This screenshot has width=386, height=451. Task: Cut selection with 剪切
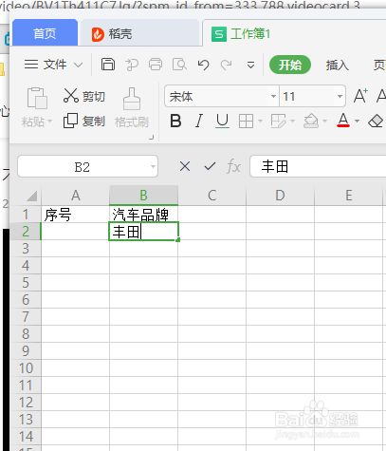point(84,96)
